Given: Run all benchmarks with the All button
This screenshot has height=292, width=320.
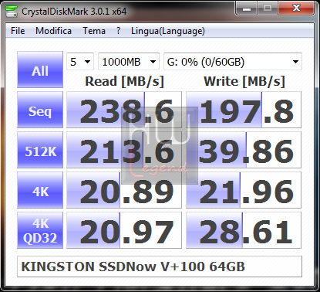Looking at the screenshot, I should (40, 70).
